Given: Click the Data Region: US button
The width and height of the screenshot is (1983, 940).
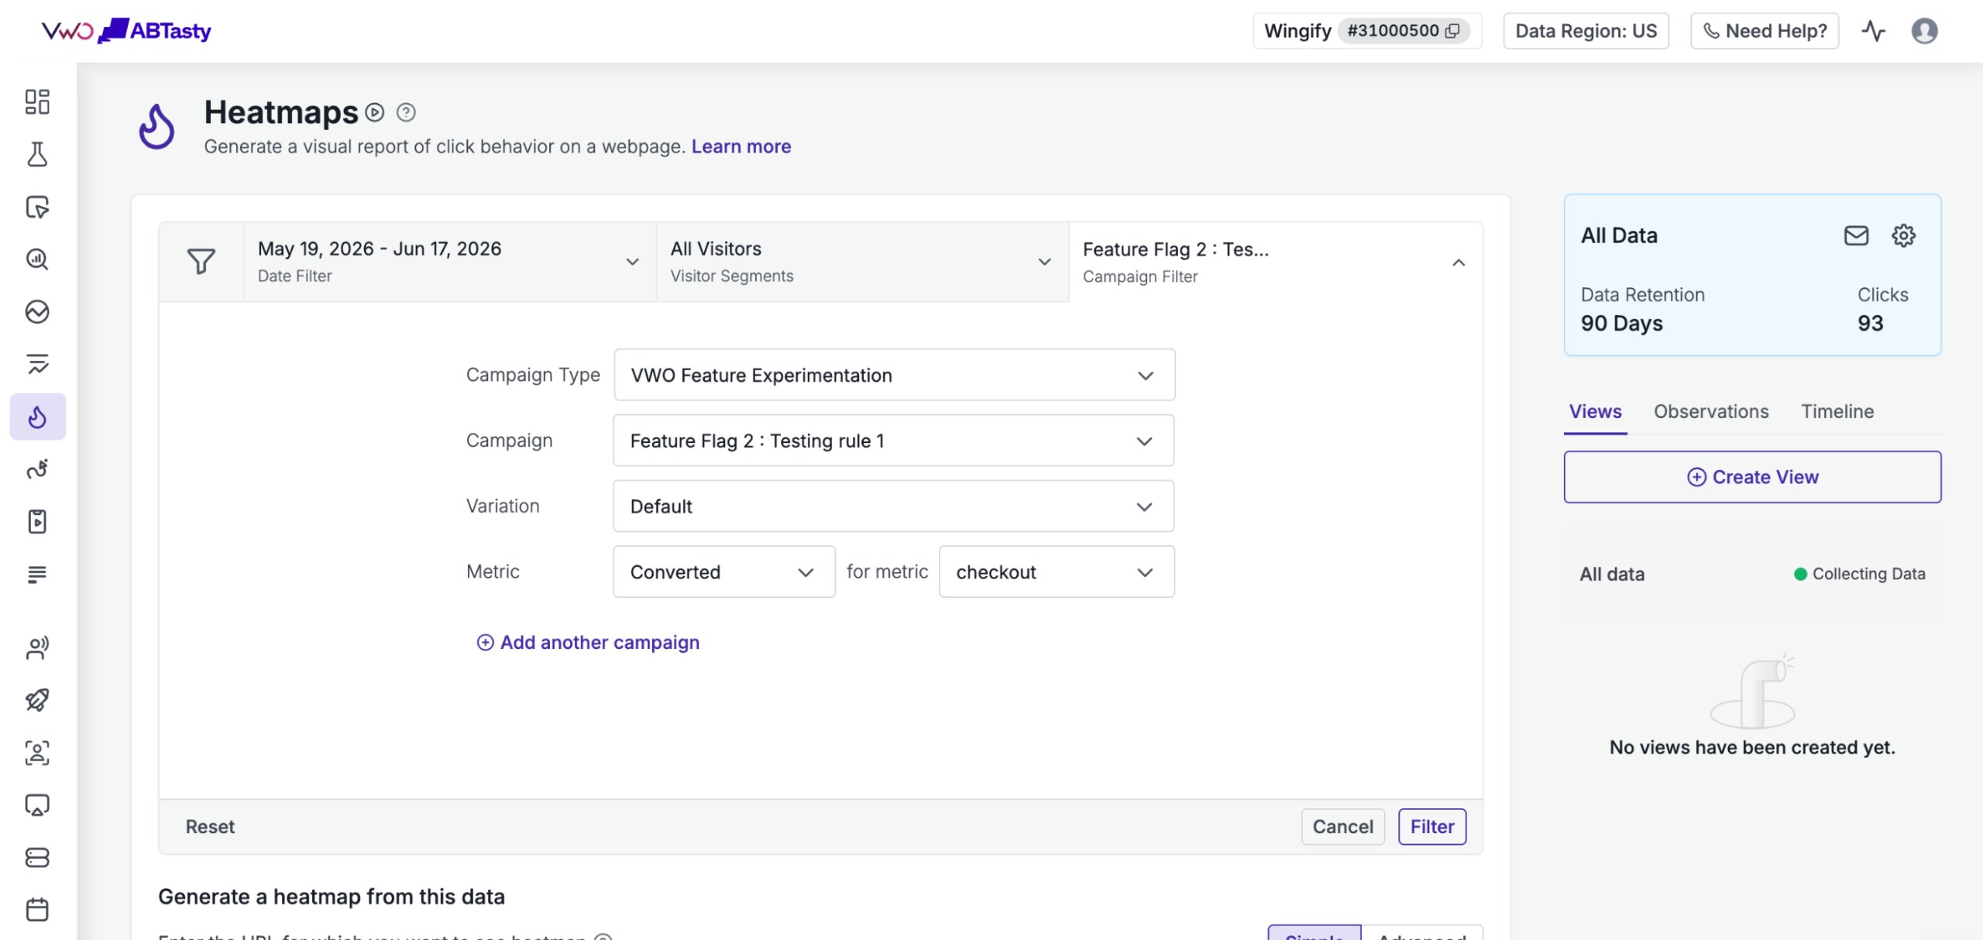Looking at the screenshot, I should point(1586,31).
